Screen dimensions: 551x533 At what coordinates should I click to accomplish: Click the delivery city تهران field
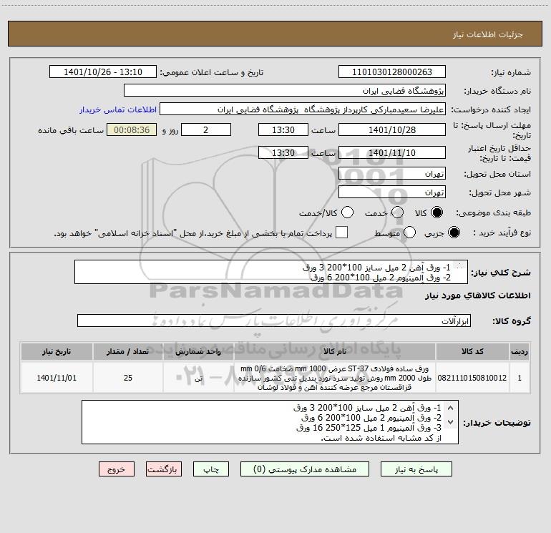[392, 192]
